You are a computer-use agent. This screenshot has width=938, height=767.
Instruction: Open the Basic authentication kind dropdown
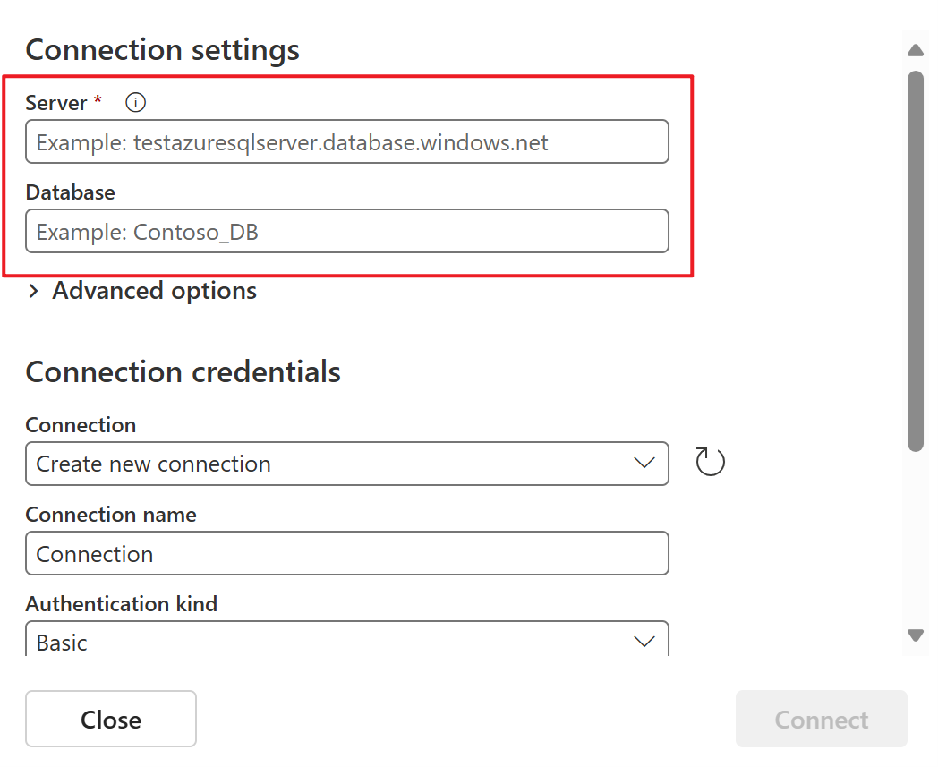[x=347, y=641]
